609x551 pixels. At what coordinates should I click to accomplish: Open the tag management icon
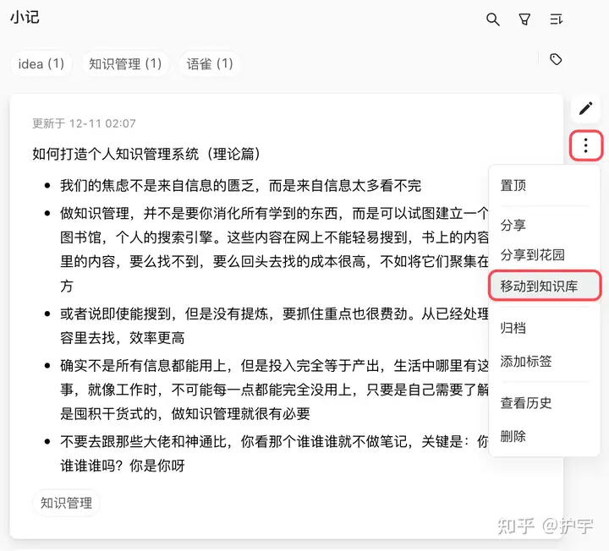(x=556, y=59)
